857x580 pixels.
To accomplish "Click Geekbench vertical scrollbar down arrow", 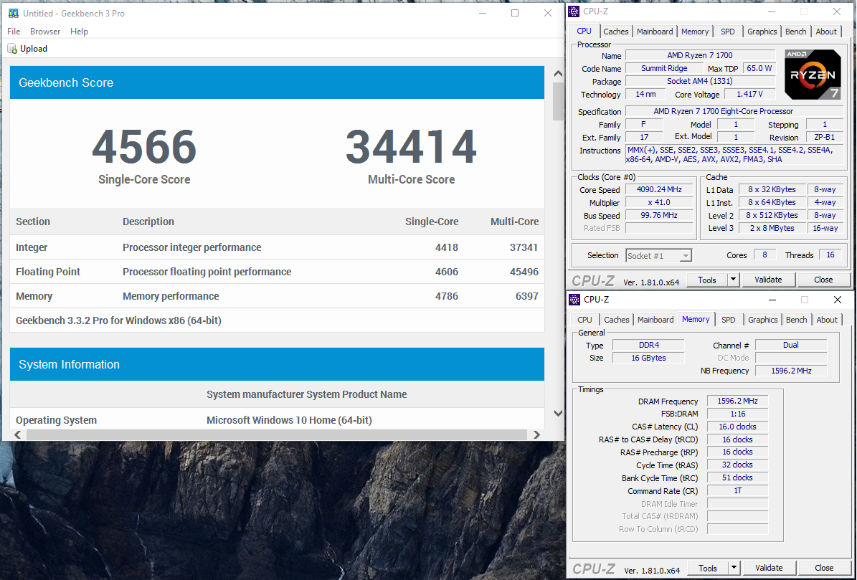I will click(557, 414).
